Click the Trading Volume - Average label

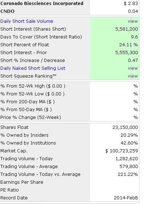29,166
